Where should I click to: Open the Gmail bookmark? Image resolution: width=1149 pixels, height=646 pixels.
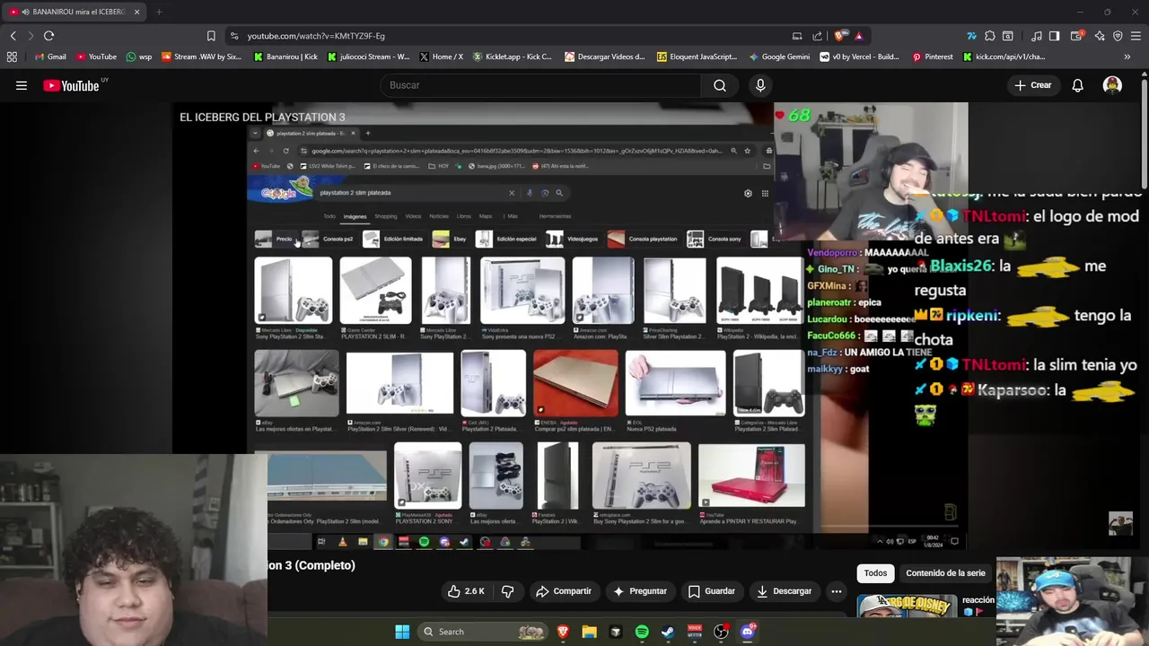pos(49,57)
